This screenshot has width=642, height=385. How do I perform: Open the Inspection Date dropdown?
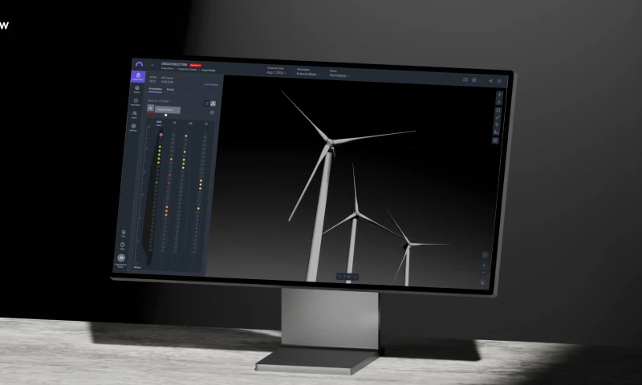tap(276, 71)
